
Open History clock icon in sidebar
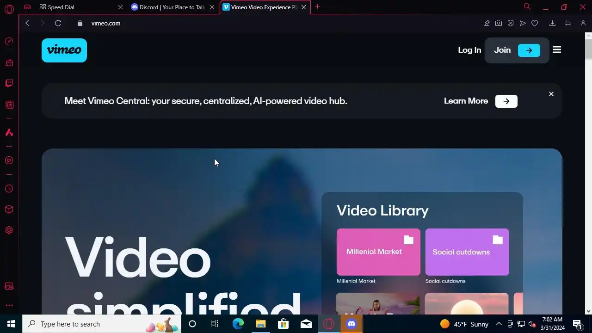pos(9,189)
